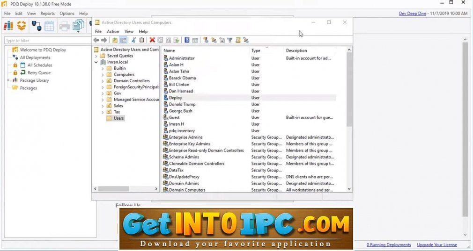The width and height of the screenshot is (473, 251).
Task: Click the blue Help question mark icon
Action: tap(187, 40)
